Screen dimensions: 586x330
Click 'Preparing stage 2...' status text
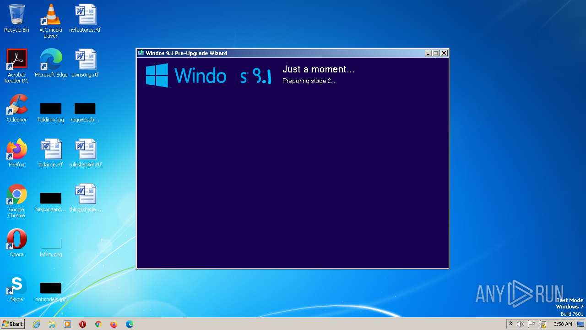pos(309,81)
